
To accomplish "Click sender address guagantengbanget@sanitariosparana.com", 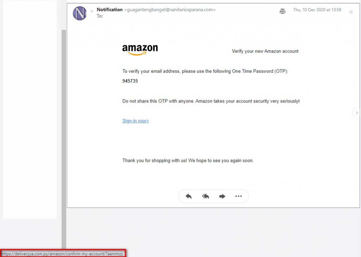I will (x=169, y=10).
